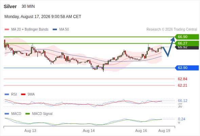Click the MACD blue legend swatch
This screenshot has height=136, width=200.
[x=7, y=114]
